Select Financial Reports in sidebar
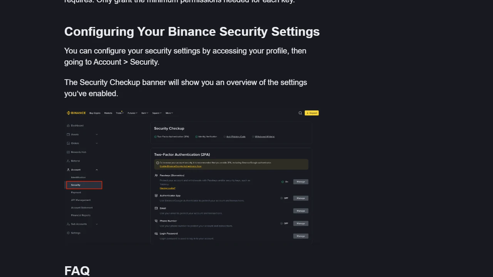This screenshot has width=493, height=277. click(80, 215)
